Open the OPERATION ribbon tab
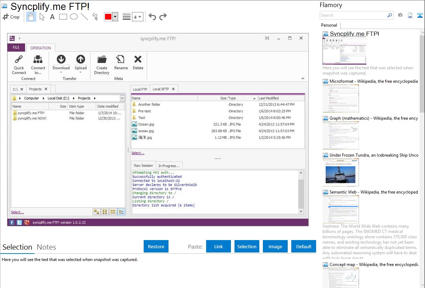425x288 pixels. (x=40, y=48)
